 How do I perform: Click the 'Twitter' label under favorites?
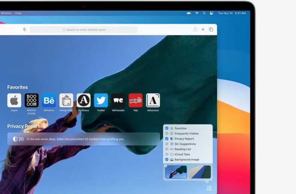point(101,110)
